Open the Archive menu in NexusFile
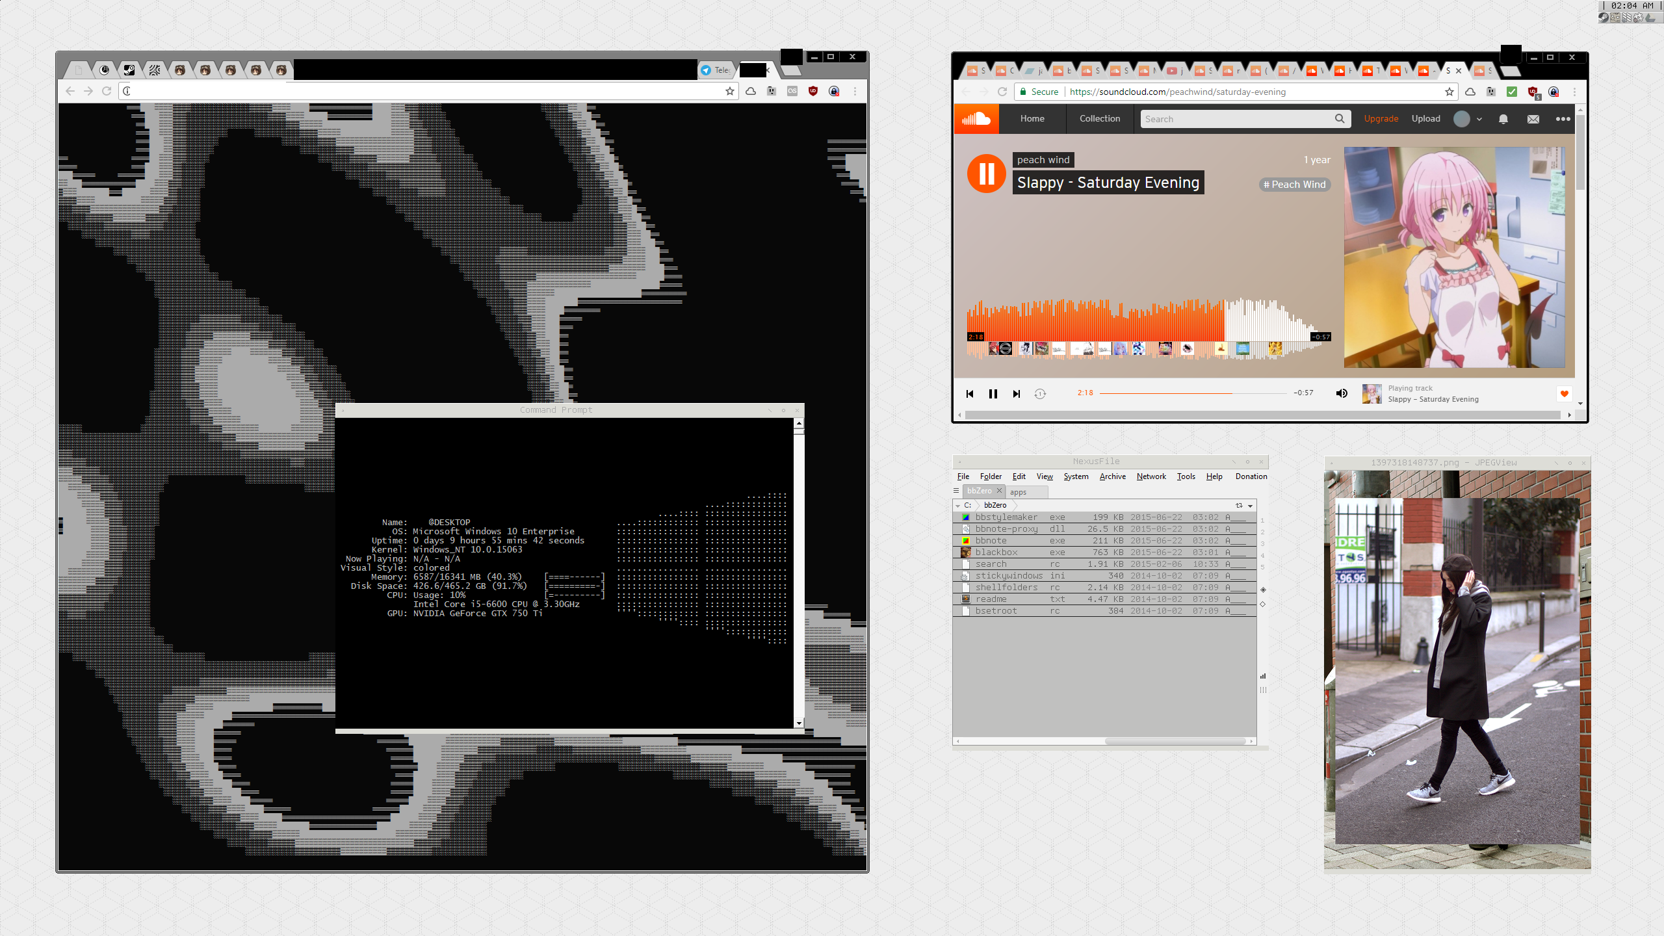Screen dimensions: 1664x936 tap(1112, 476)
